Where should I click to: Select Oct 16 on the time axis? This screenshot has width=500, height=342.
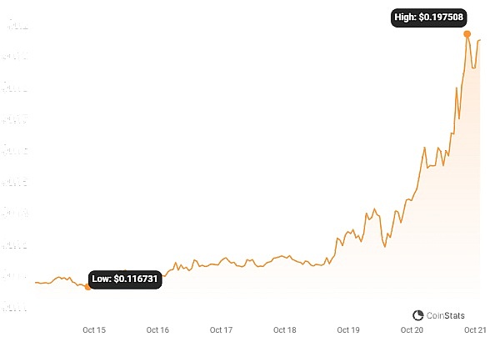coord(157,330)
